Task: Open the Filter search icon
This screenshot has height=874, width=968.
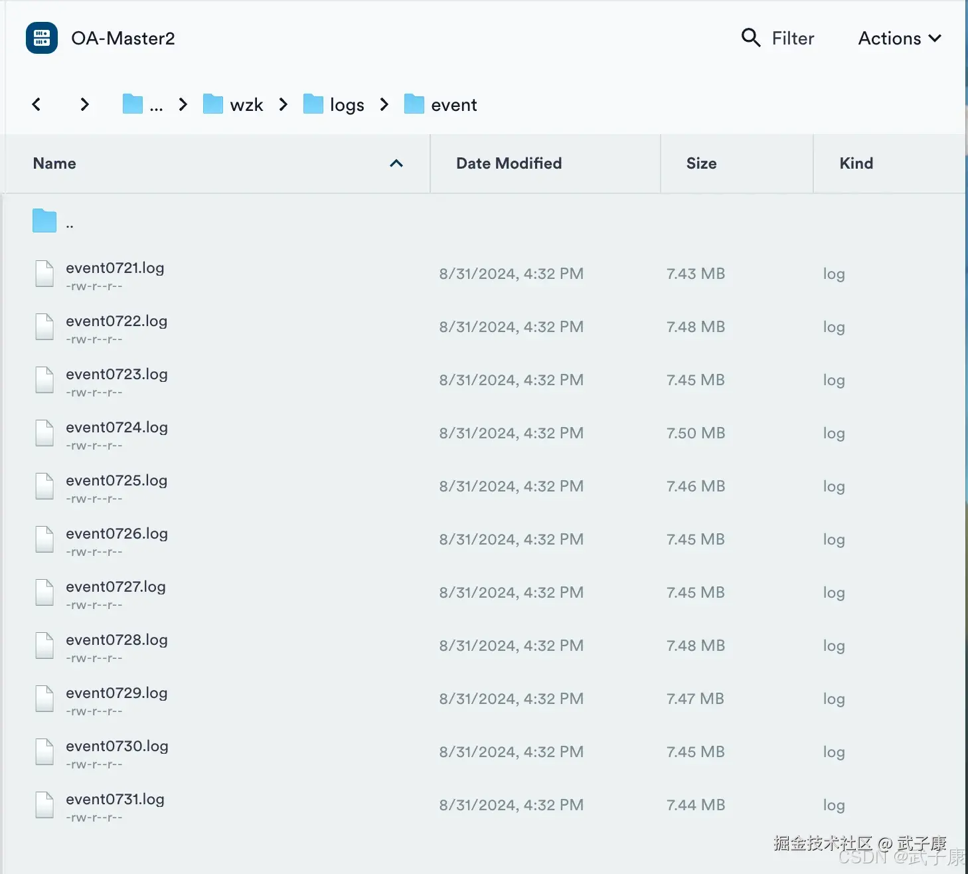Action: click(751, 38)
